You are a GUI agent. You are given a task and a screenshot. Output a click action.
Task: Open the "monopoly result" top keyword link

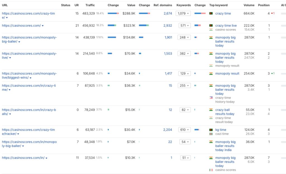pos(227,74)
